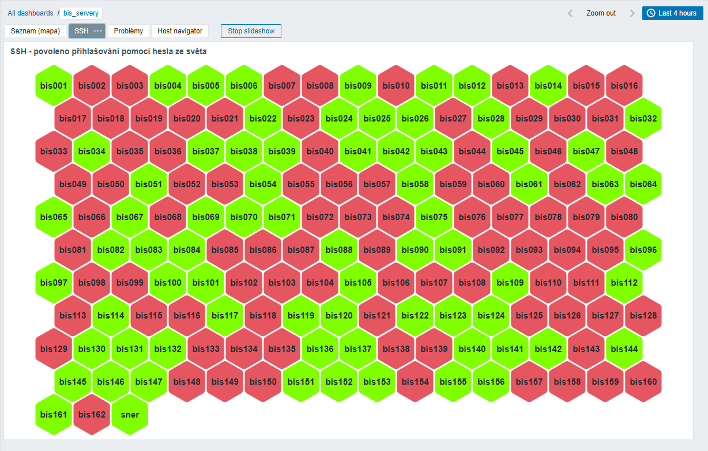Click the red bis016 host hexagon
The width and height of the screenshot is (708, 451).
[624, 86]
